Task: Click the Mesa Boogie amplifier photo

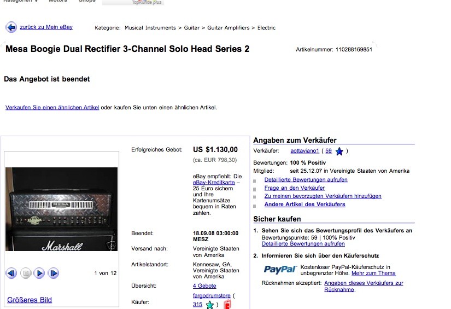Action: click(x=62, y=209)
